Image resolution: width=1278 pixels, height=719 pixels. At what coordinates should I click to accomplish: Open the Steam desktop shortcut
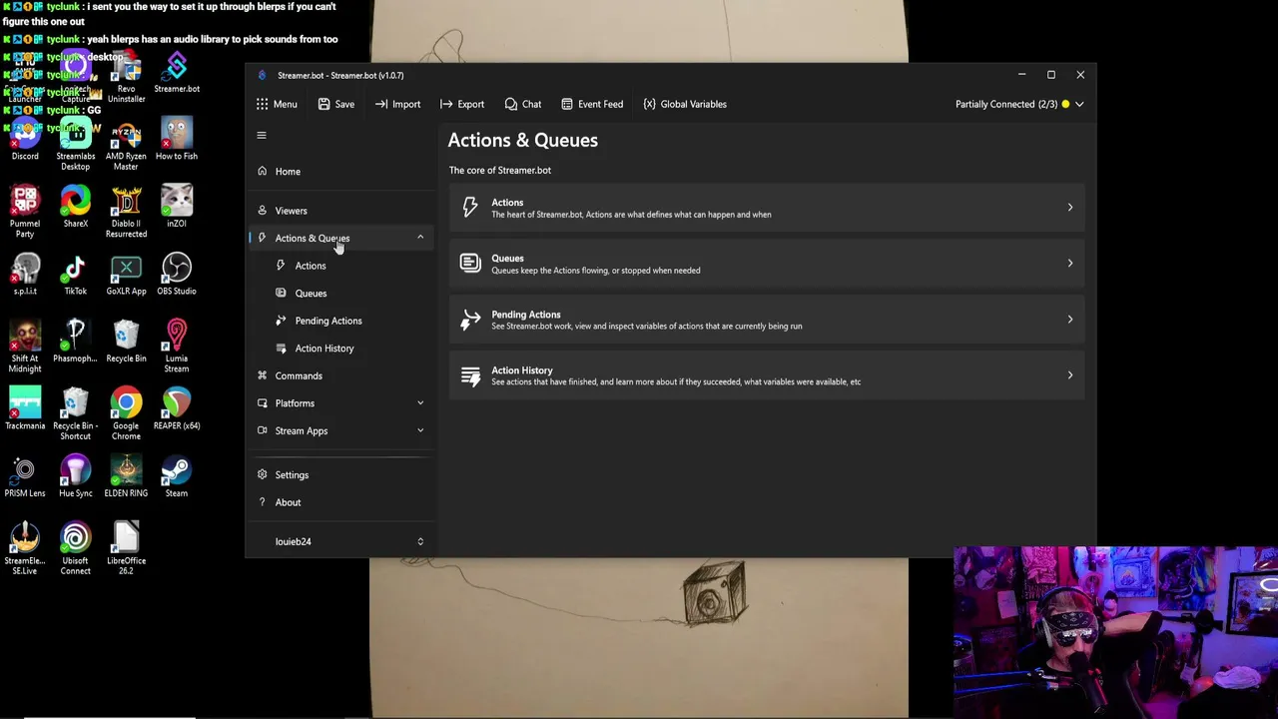tap(177, 476)
